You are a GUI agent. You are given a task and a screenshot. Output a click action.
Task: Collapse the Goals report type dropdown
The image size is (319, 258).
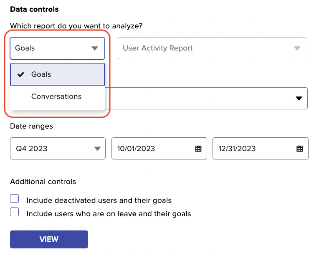[x=57, y=48]
